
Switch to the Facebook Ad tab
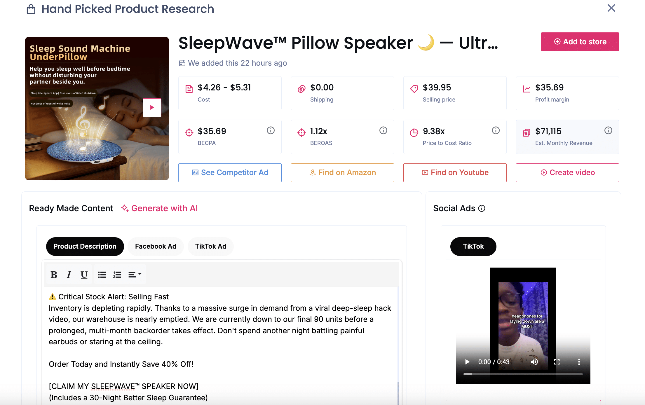pyautogui.click(x=156, y=246)
